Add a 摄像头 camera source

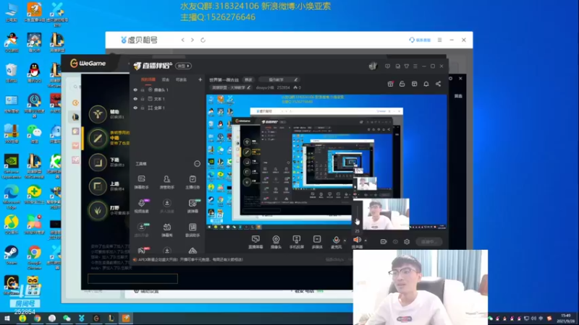point(276,242)
